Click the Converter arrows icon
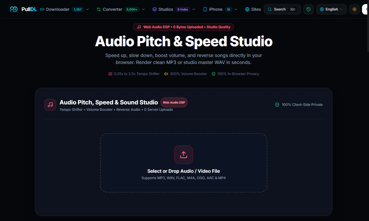 99,9
